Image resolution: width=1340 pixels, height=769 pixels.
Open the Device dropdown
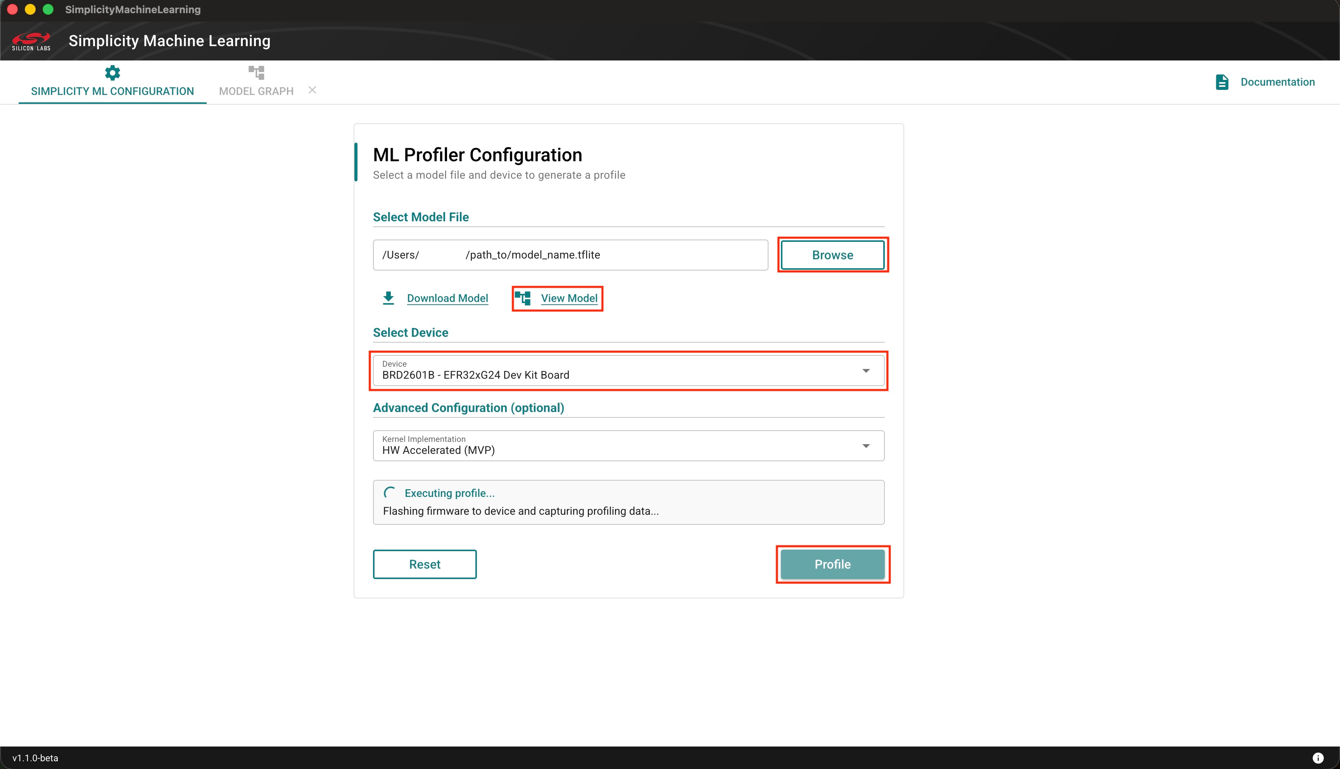point(629,370)
